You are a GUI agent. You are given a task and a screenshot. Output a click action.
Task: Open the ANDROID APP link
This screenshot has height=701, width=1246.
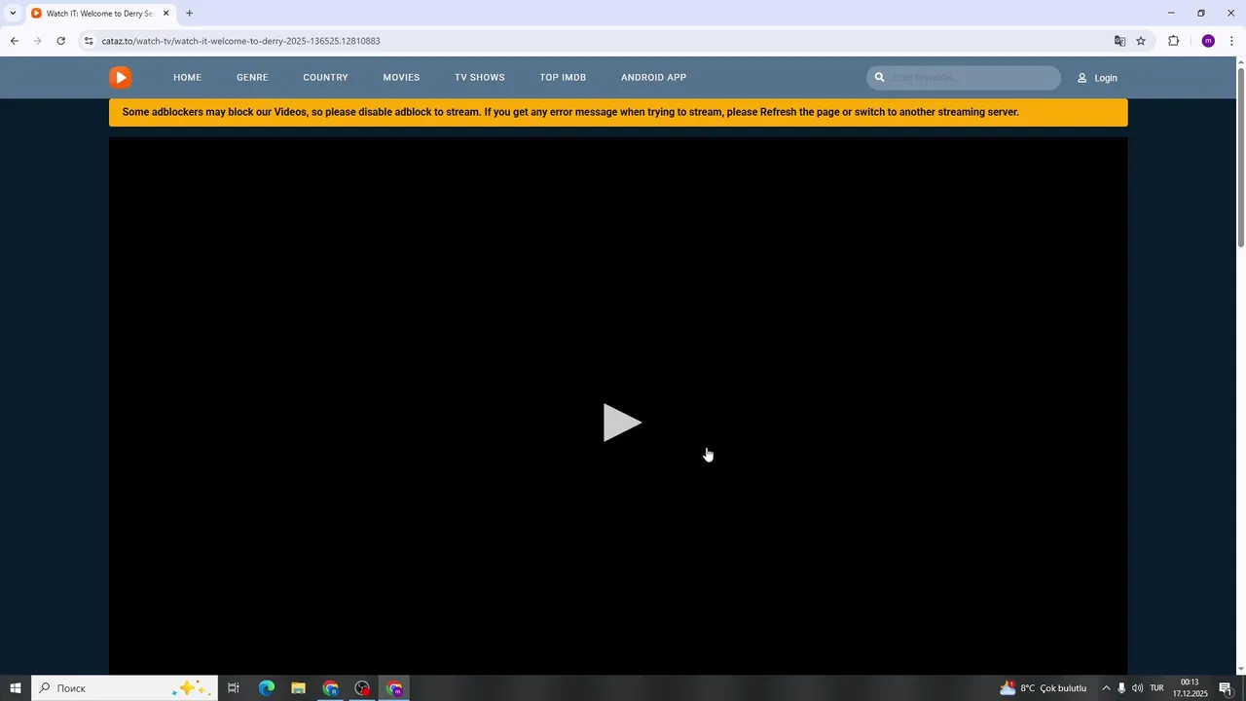coord(653,78)
